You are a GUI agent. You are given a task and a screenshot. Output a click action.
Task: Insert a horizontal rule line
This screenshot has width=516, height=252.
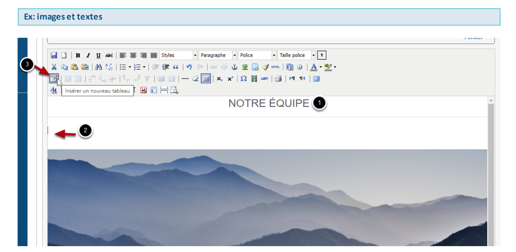(185, 79)
